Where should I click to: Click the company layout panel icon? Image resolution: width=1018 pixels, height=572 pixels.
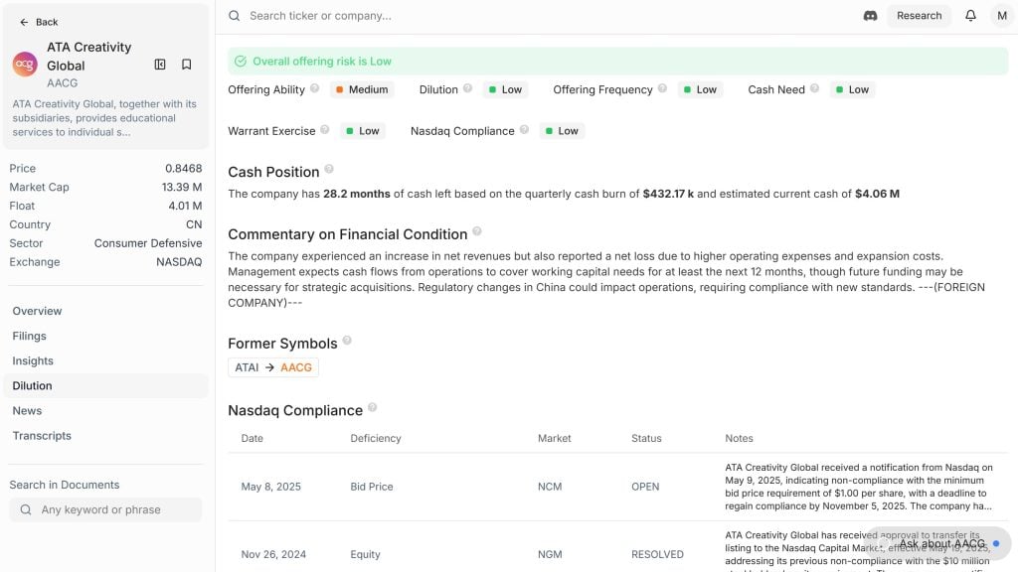point(160,65)
